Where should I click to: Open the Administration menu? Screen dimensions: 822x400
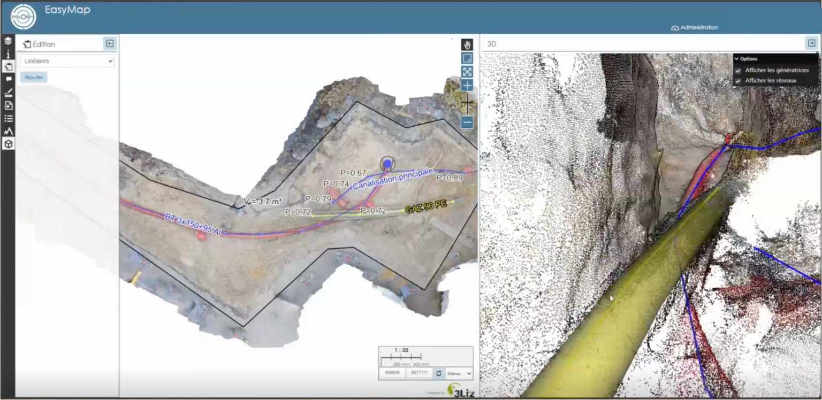[x=695, y=27]
